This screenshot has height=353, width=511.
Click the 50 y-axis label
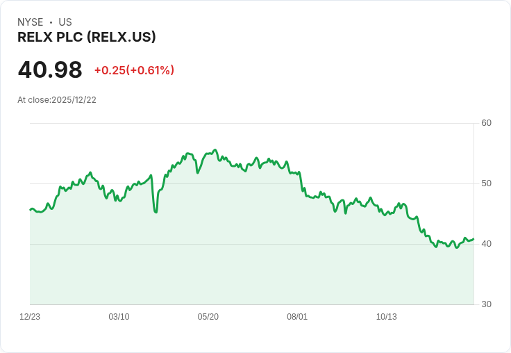(x=486, y=183)
